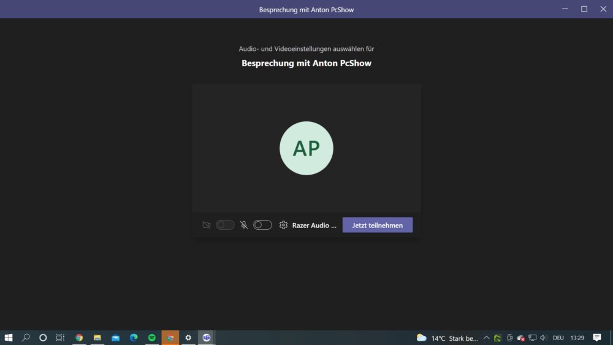Open device settings via gear icon
This screenshot has width=613, height=345.
283,225
